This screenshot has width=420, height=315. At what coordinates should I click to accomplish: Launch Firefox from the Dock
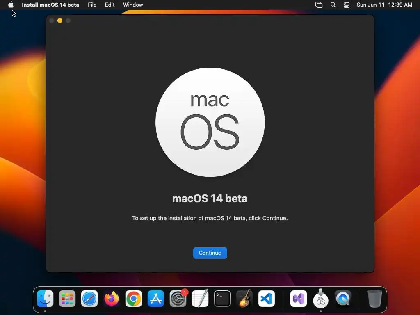click(x=112, y=299)
